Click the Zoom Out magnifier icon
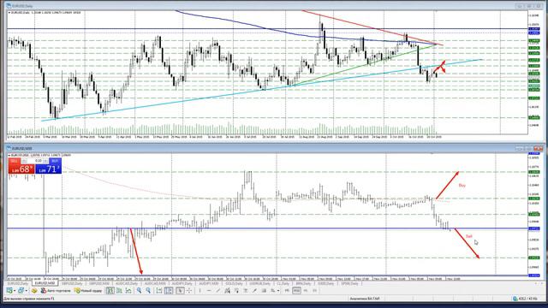Viewport: 548px width, 308px height. pyautogui.click(x=148, y=291)
